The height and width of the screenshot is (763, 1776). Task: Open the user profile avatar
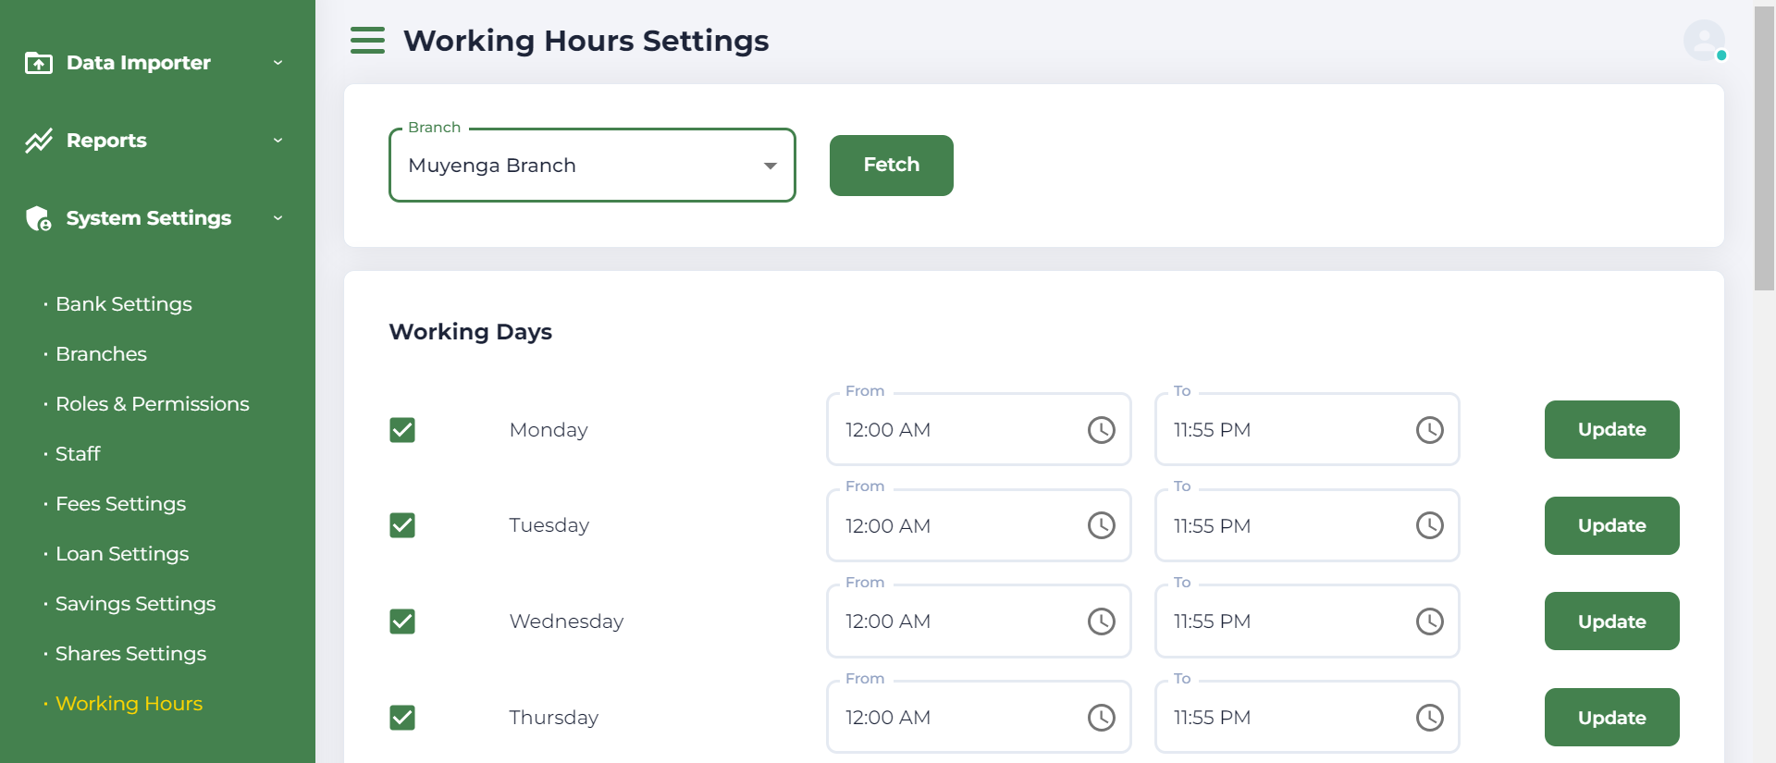click(x=1704, y=41)
